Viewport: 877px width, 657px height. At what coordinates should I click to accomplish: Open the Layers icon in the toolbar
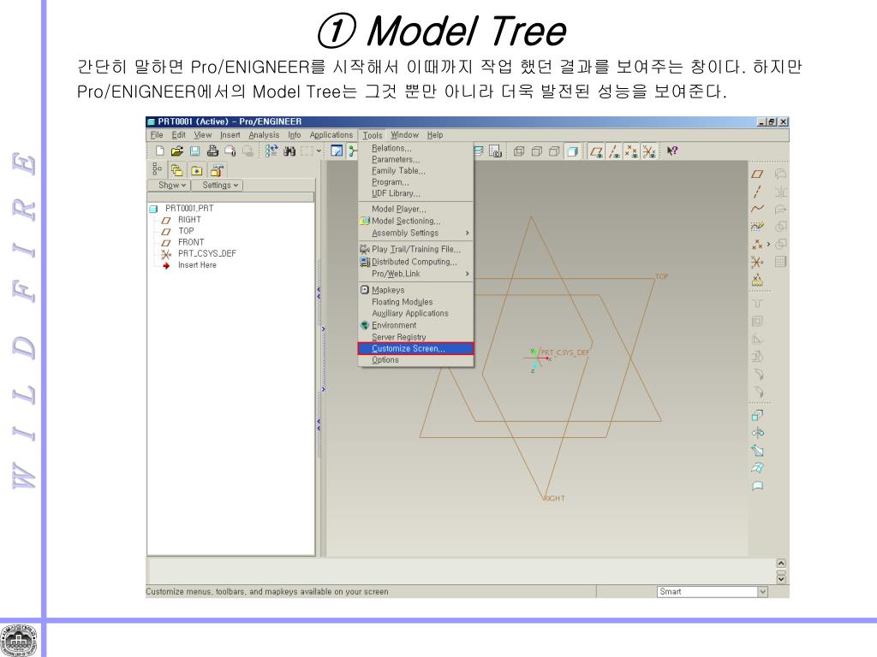pyautogui.click(x=479, y=151)
